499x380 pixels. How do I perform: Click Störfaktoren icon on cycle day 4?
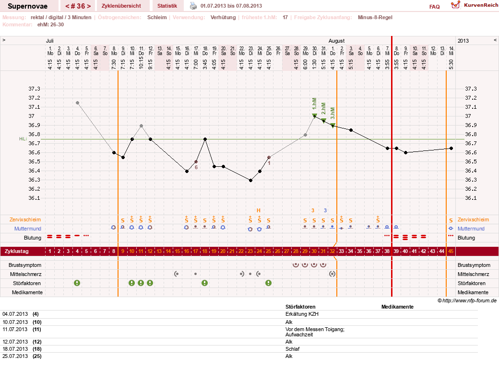click(x=77, y=283)
